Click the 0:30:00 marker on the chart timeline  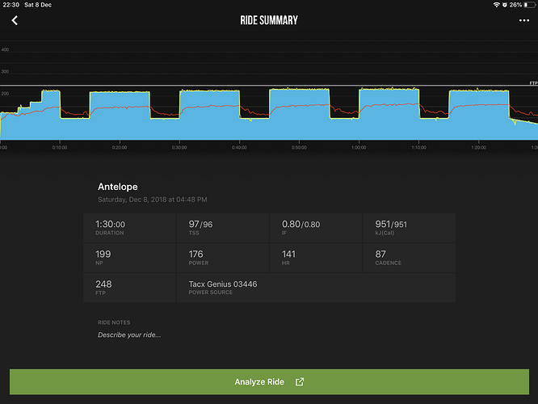pos(179,147)
